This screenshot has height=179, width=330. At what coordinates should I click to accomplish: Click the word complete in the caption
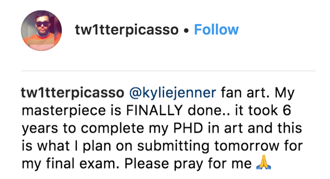click(112, 129)
